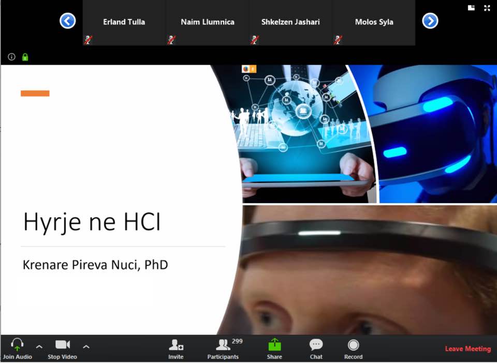497x364 pixels.
Task: Open meeting info icon
Action: [11, 57]
